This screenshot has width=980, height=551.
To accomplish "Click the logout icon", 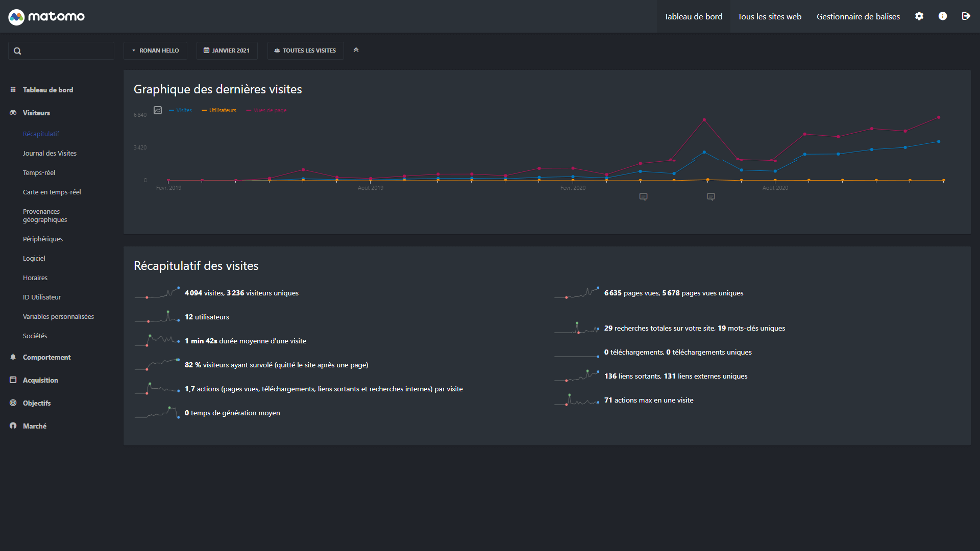I will [966, 16].
